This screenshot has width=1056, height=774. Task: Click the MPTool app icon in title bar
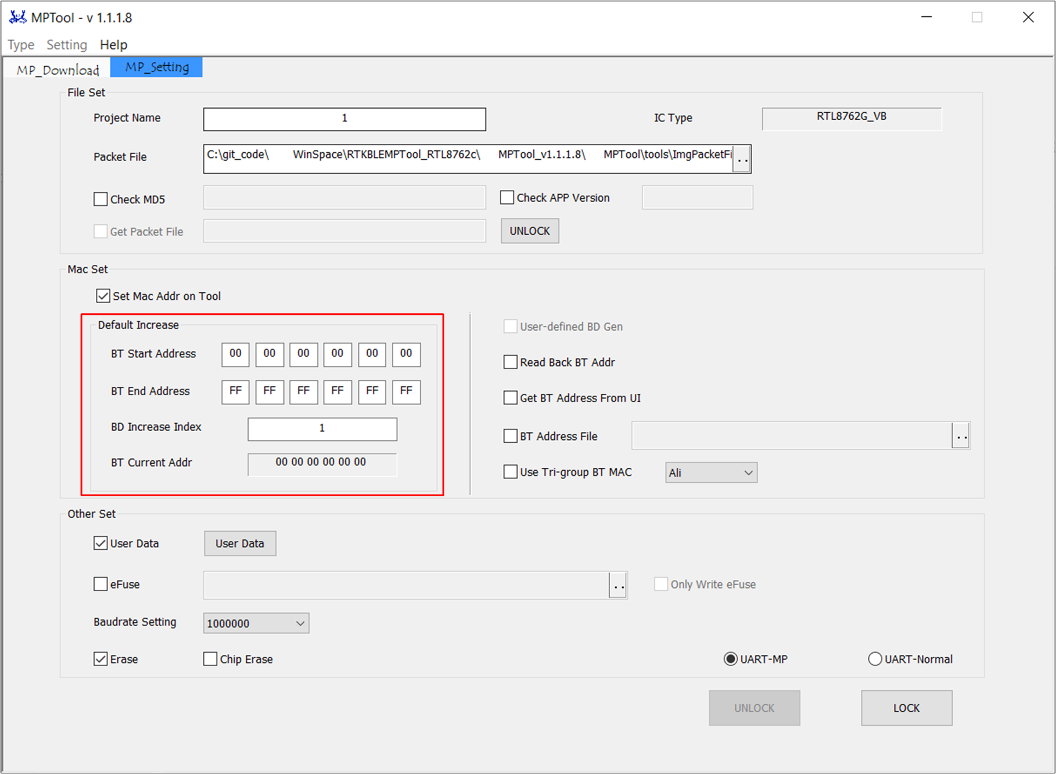(17, 17)
